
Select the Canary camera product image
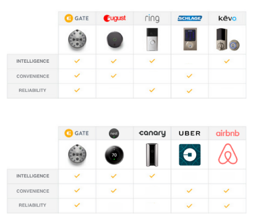point(151,155)
